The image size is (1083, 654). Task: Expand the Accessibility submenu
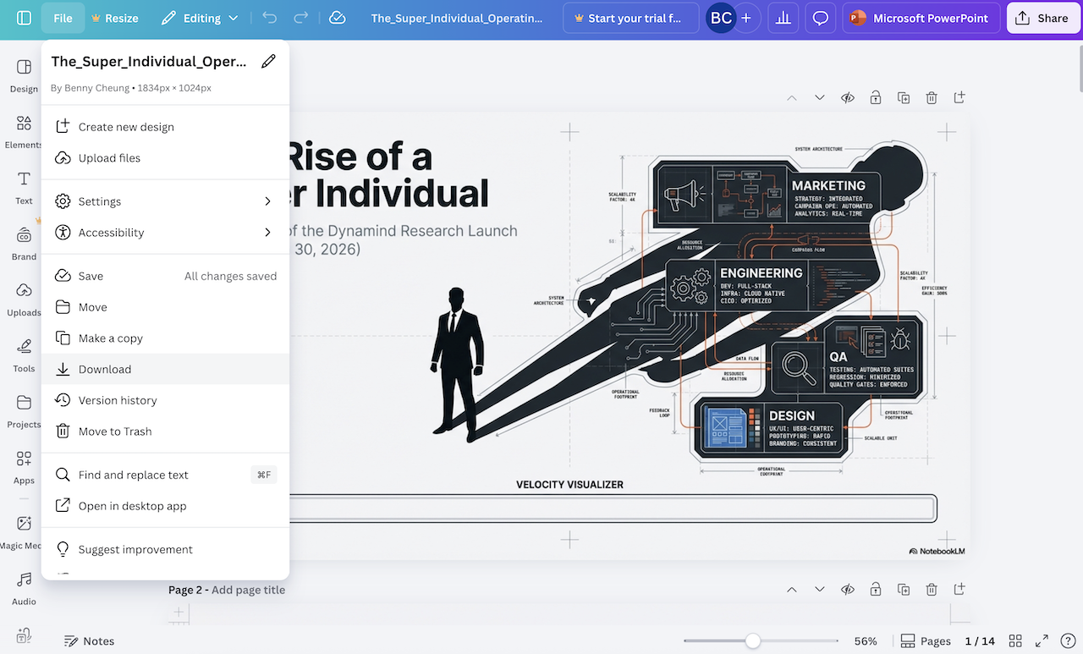coord(165,233)
